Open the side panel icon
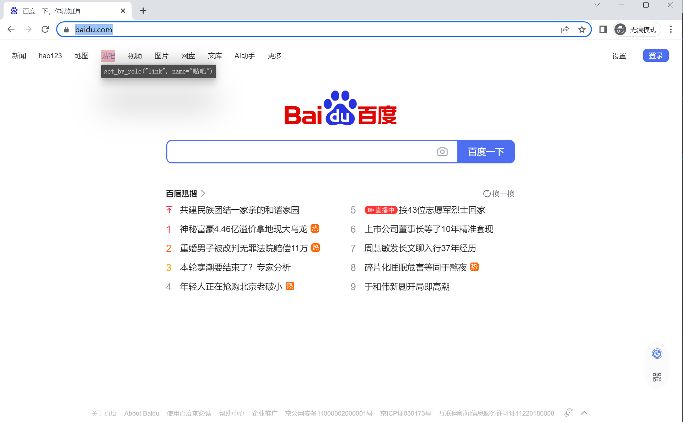The height and width of the screenshot is (422, 683). [x=603, y=29]
